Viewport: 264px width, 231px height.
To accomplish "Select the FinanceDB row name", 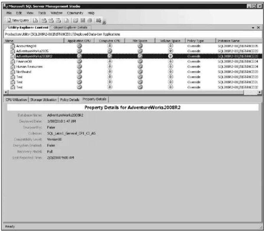I will (x=24, y=62).
